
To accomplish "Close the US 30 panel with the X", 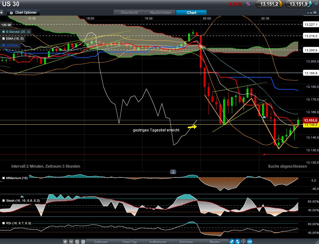I will point(316,4).
